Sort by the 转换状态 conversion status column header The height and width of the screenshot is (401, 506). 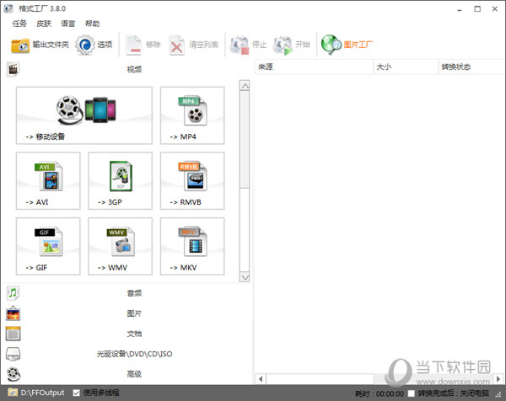(x=471, y=67)
